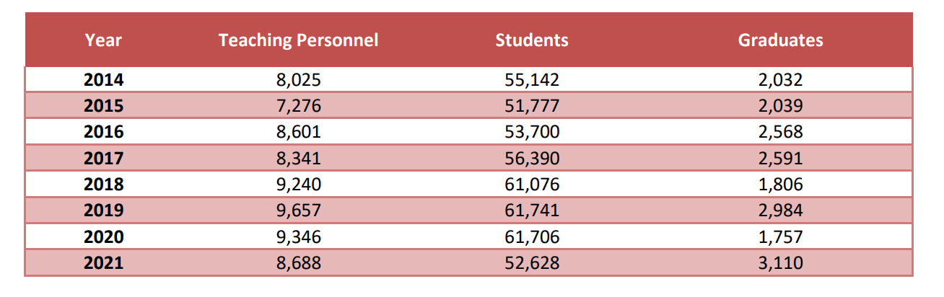Select the 2018 year cell
The width and height of the screenshot is (944, 297).
(103, 185)
